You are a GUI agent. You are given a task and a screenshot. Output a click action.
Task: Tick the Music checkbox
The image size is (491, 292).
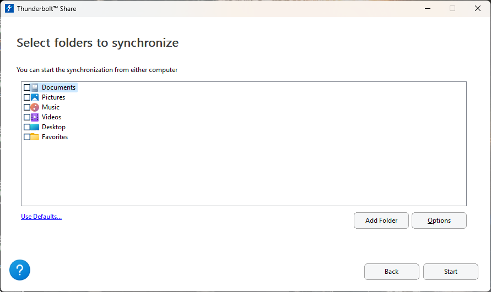pos(27,107)
